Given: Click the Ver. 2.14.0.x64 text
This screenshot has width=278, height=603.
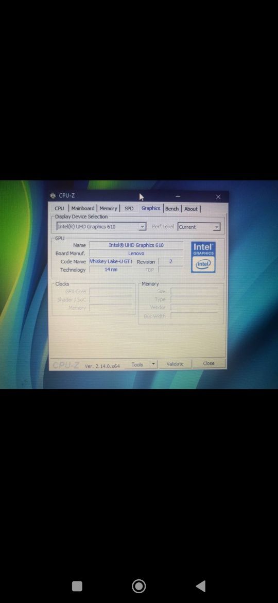Looking at the screenshot, I should coord(102,366).
